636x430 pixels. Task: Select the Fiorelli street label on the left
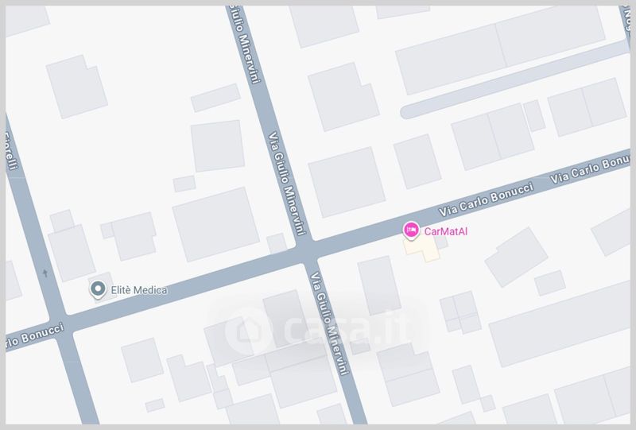(11, 150)
